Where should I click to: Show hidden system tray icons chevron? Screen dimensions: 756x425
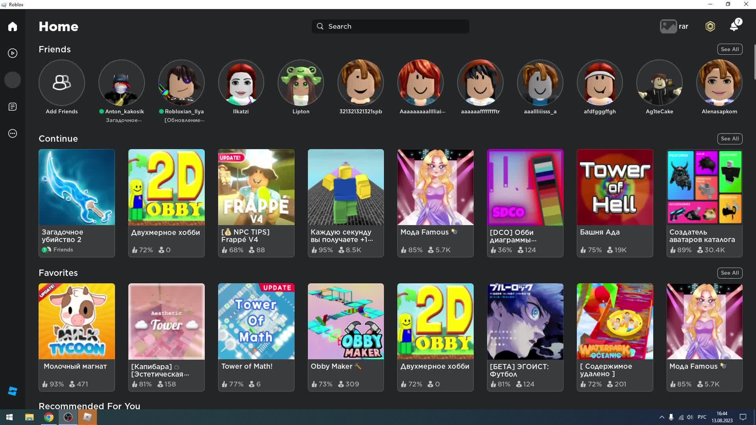point(661,417)
